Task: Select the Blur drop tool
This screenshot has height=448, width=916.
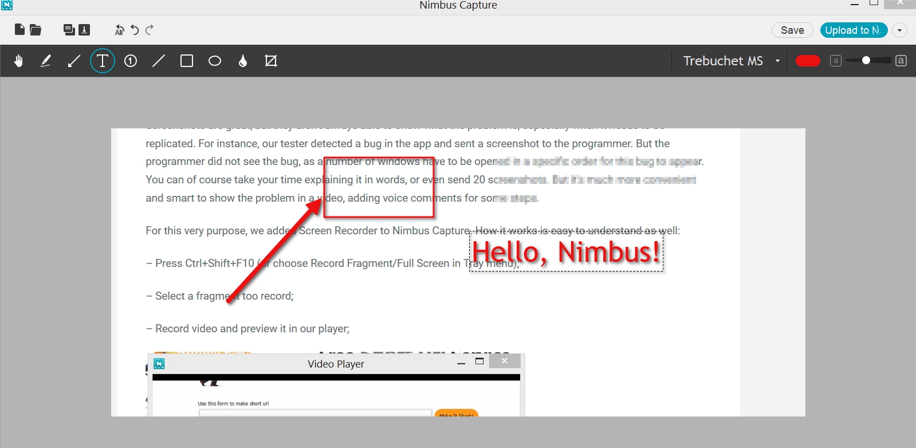Action: 243,61
